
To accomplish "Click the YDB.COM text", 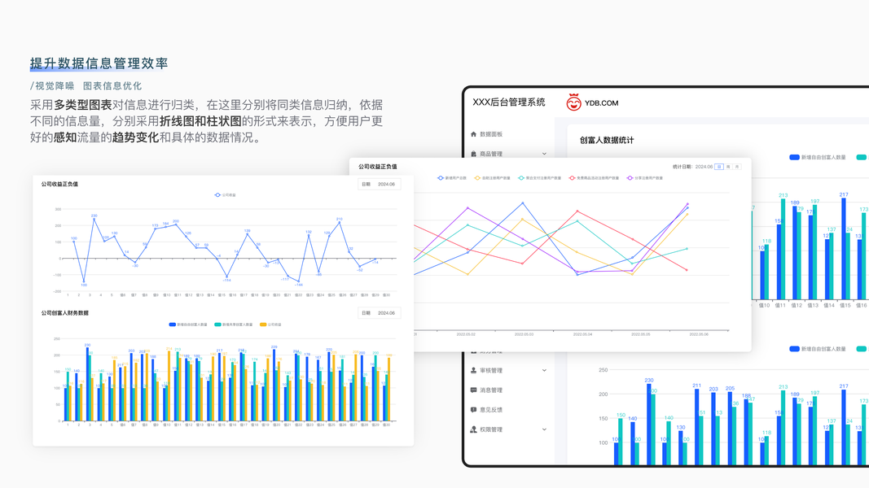I will point(601,103).
